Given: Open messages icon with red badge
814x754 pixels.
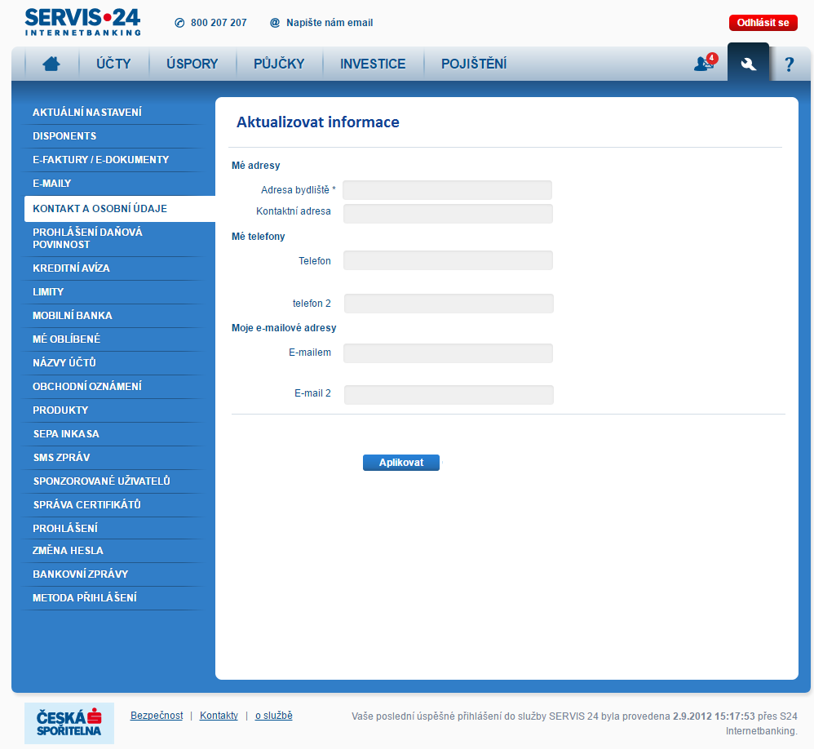Looking at the screenshot, I should (x=706, y=63).
